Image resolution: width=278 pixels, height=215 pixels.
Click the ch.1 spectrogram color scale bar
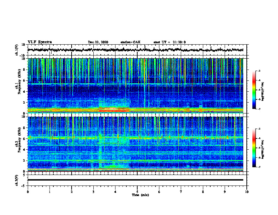click(254, 90)
